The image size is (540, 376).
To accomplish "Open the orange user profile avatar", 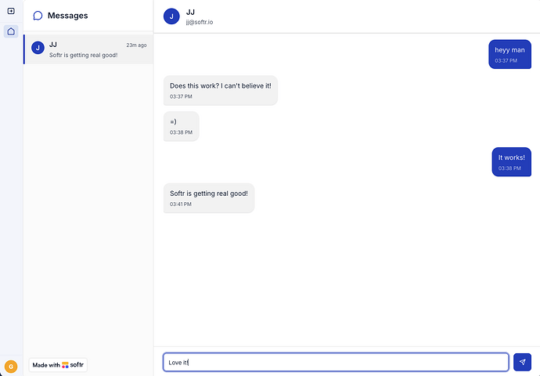I will pyautogui.click(x=11, y=366).
